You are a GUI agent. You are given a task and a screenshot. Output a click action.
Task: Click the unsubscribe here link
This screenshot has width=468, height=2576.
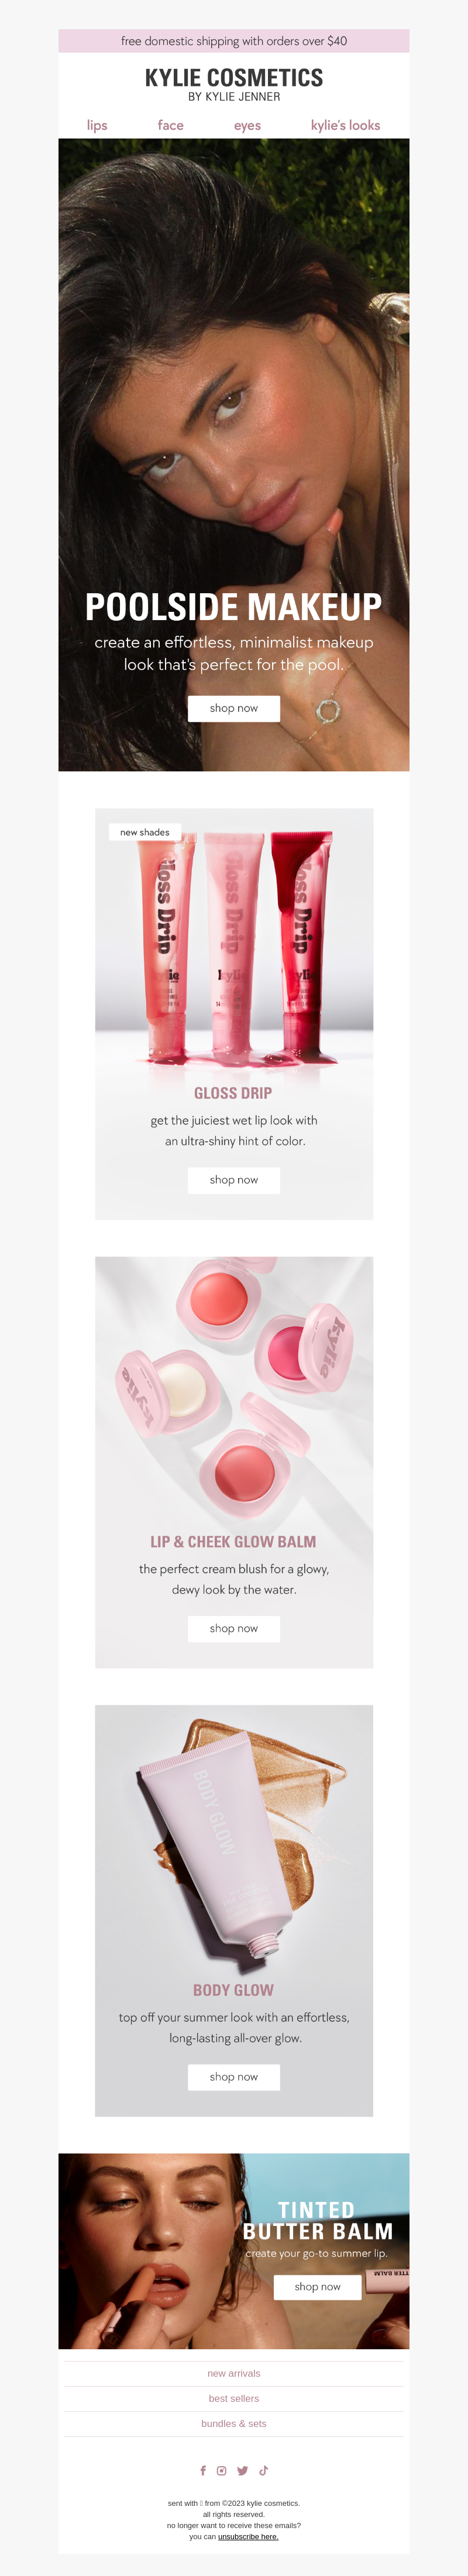(x=248, y=2536)
